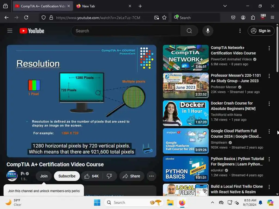Focus the YouTube search field
Image resolution: width=279 pixels, height=209 pixels.
[126, 31]
